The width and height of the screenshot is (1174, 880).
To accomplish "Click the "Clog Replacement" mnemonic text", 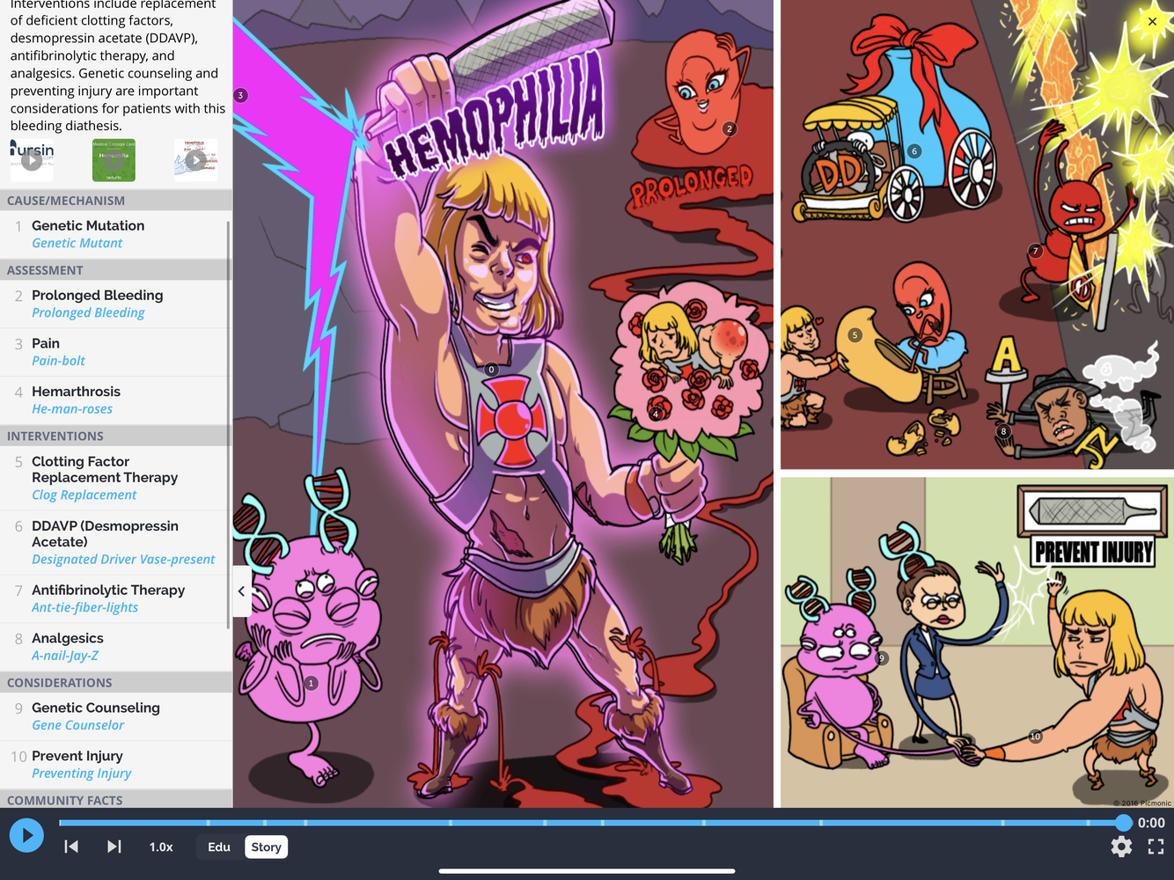I will [x=84, y=495].
